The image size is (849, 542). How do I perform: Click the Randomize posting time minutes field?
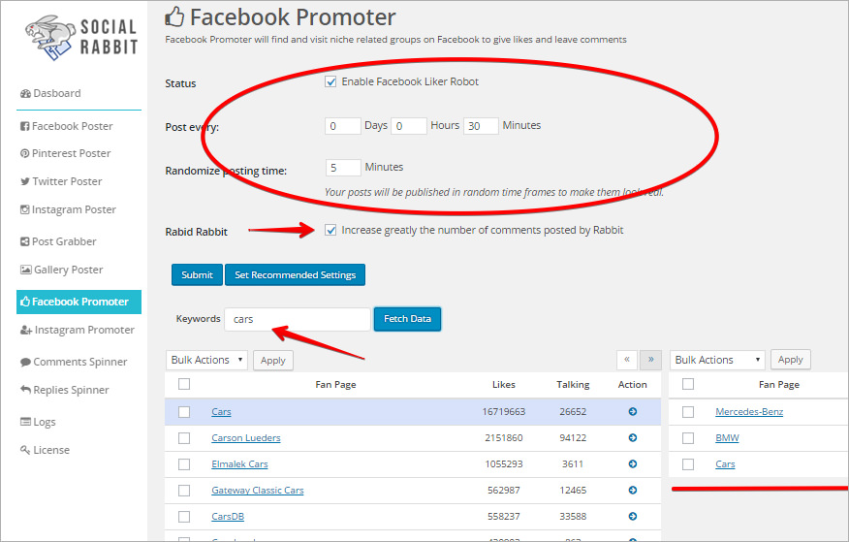343,168
